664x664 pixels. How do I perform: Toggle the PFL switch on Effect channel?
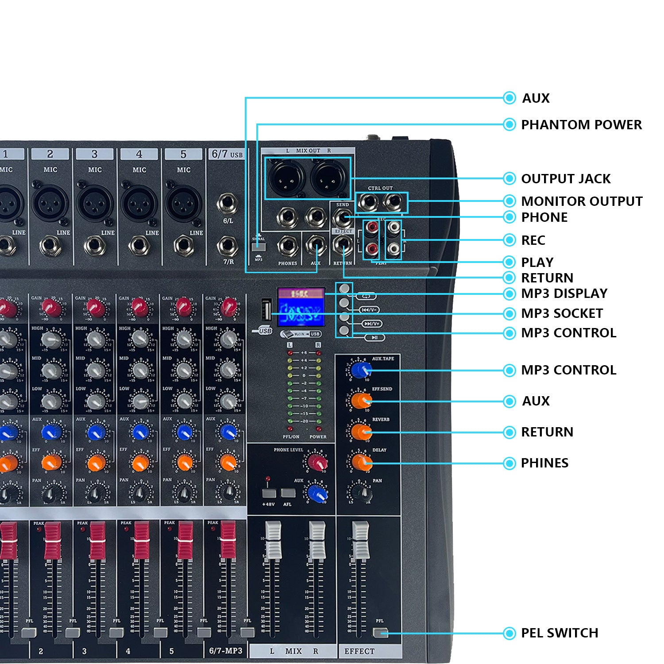pyautogui.click(x=380, y=633)
